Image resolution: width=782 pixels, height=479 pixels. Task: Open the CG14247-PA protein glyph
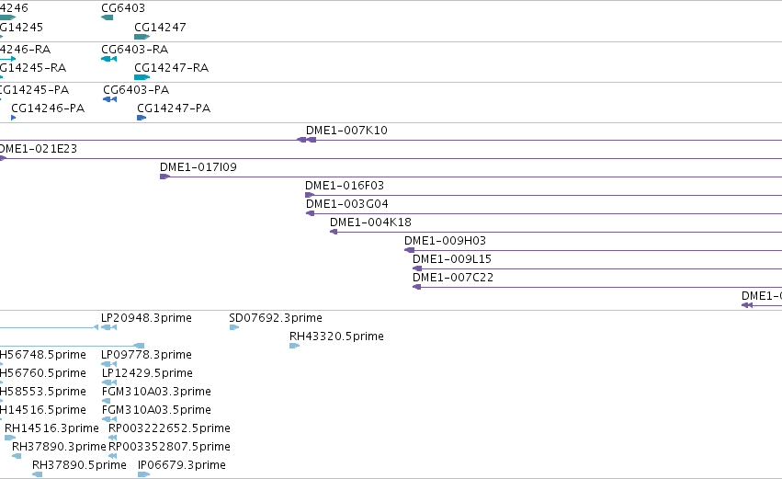tap(142, 118)
